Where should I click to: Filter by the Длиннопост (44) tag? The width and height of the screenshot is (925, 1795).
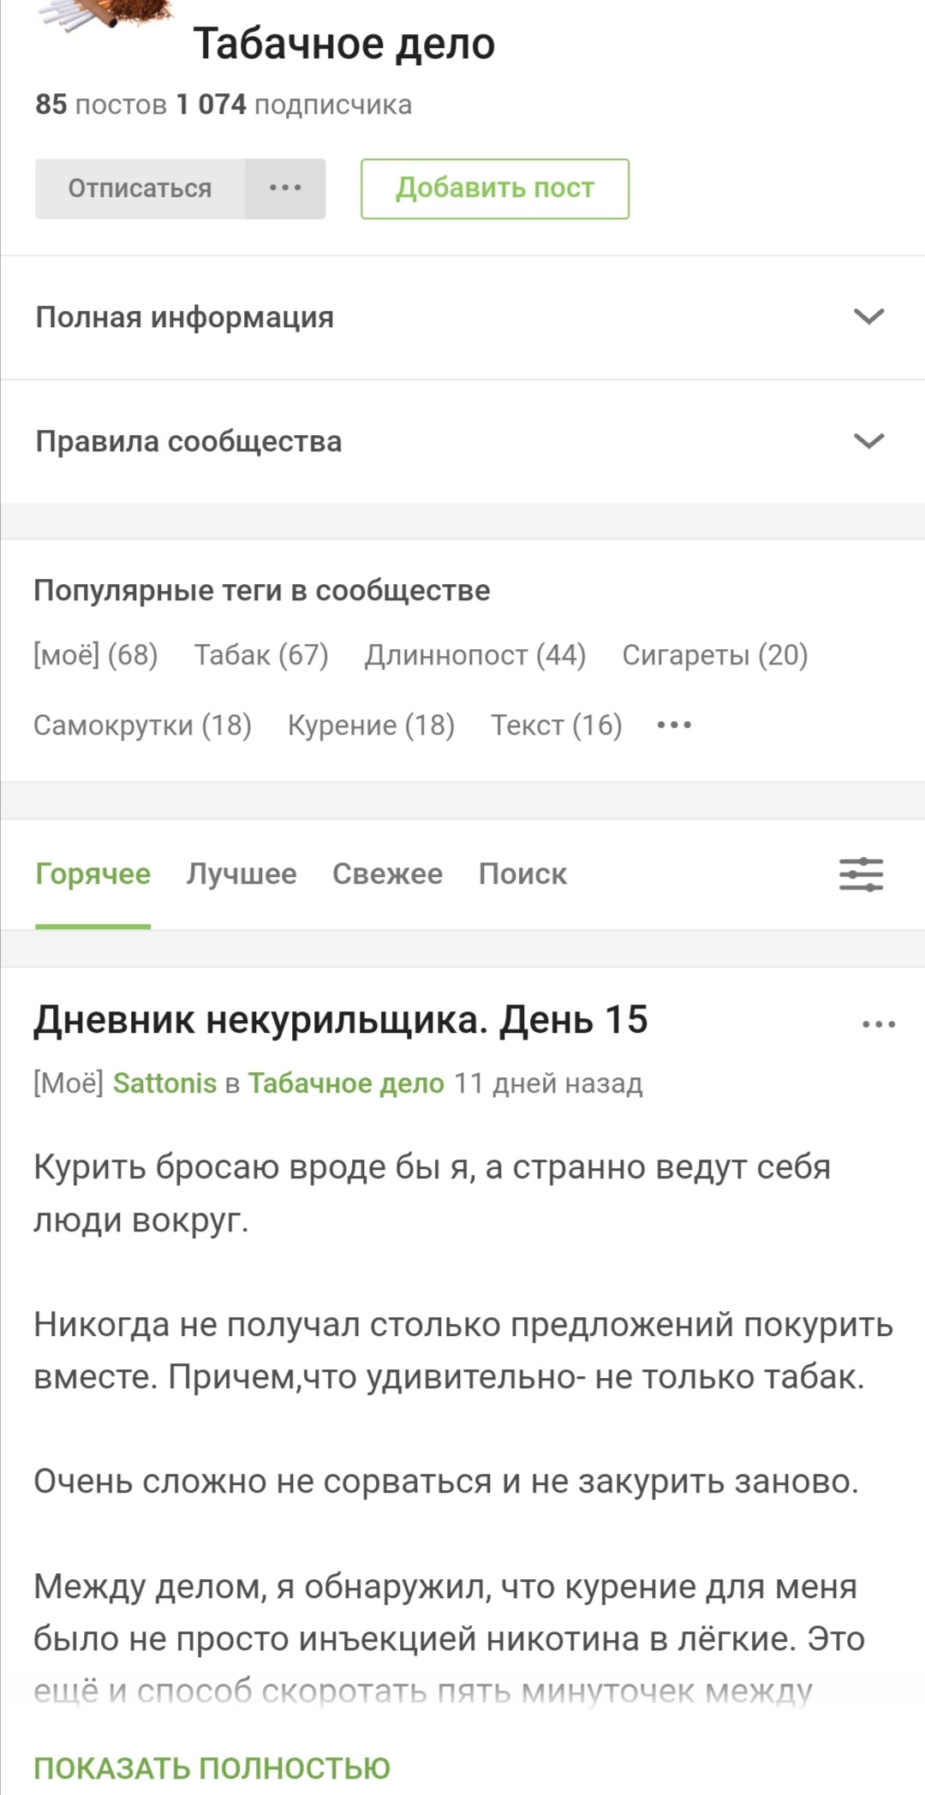[x=475, y=655]
